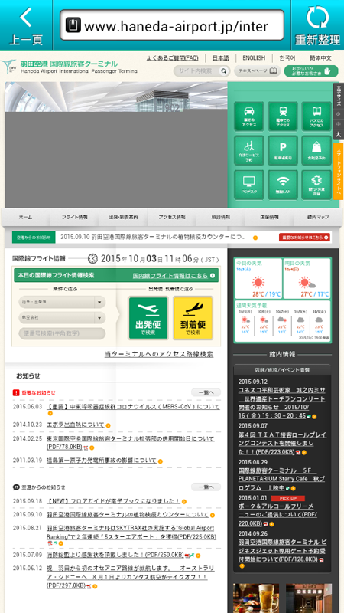Expand the destination/origin dropdown
This screenshot has width=344, height=613.
(62, 302)
